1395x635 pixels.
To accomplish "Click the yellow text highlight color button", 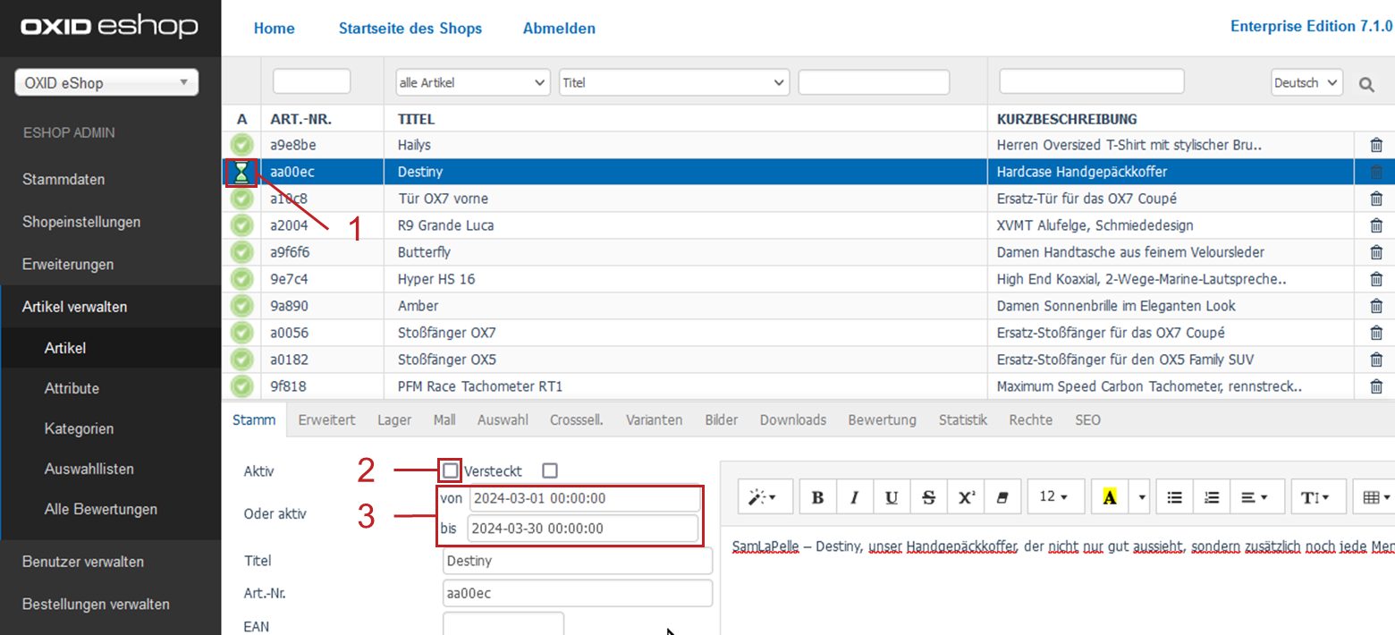I will pos(1110,497).
